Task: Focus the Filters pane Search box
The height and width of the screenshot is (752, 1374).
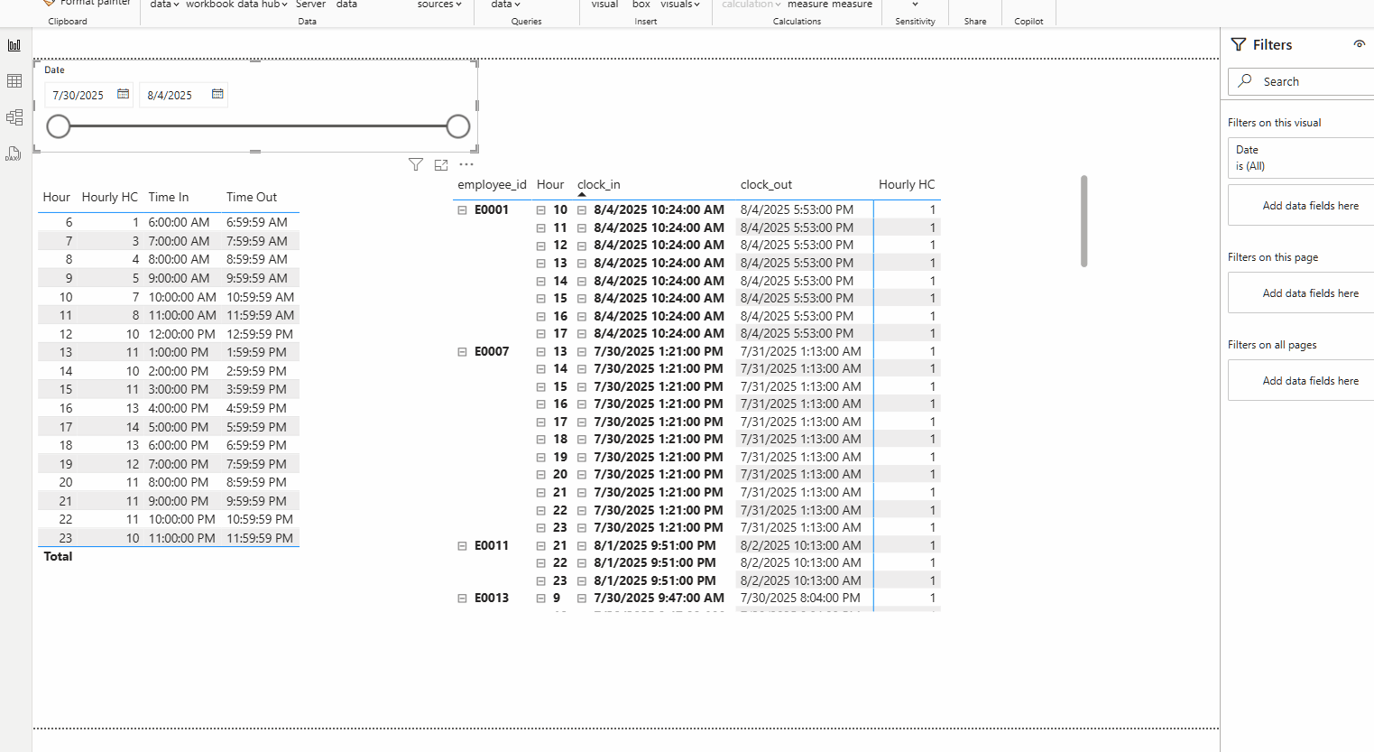Action: (x=1301, y=81)
